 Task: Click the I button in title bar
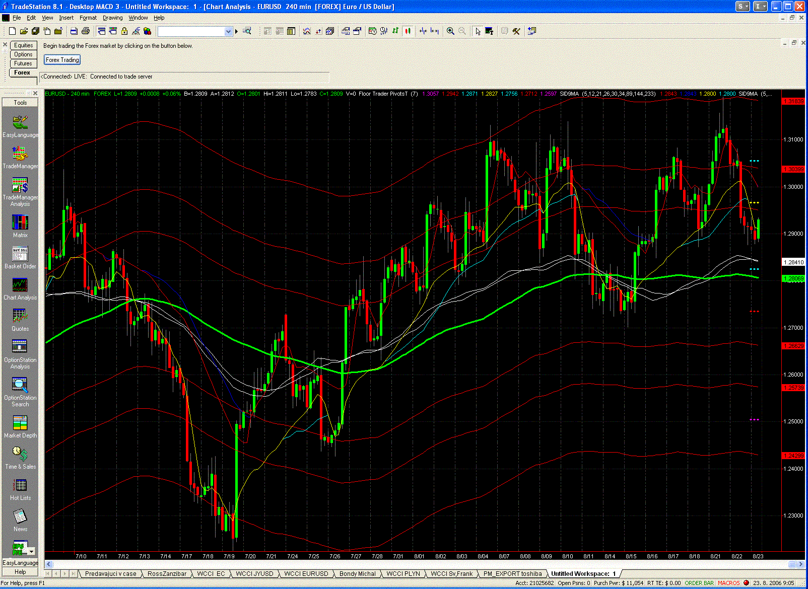tap(760, 7)
